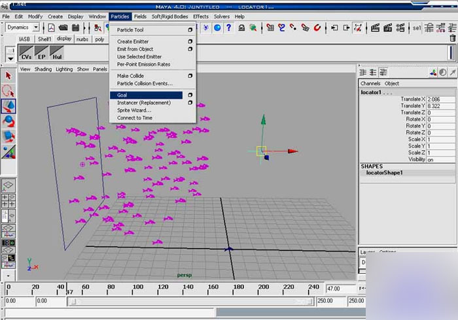Pick the Rotate tool in toolbox

[9, 121]
